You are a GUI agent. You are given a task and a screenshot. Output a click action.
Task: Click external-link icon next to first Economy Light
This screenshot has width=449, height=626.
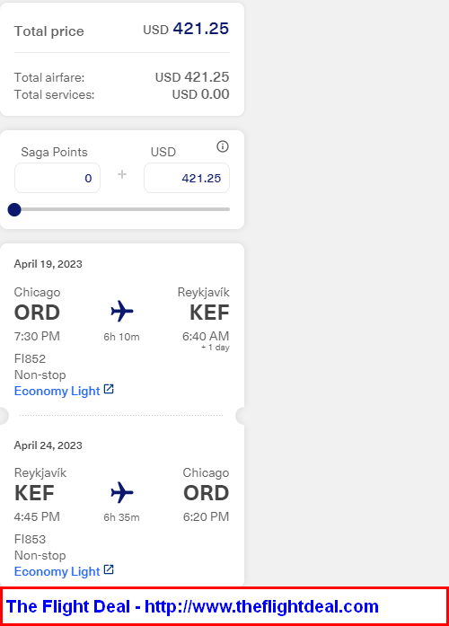[109, 389]
